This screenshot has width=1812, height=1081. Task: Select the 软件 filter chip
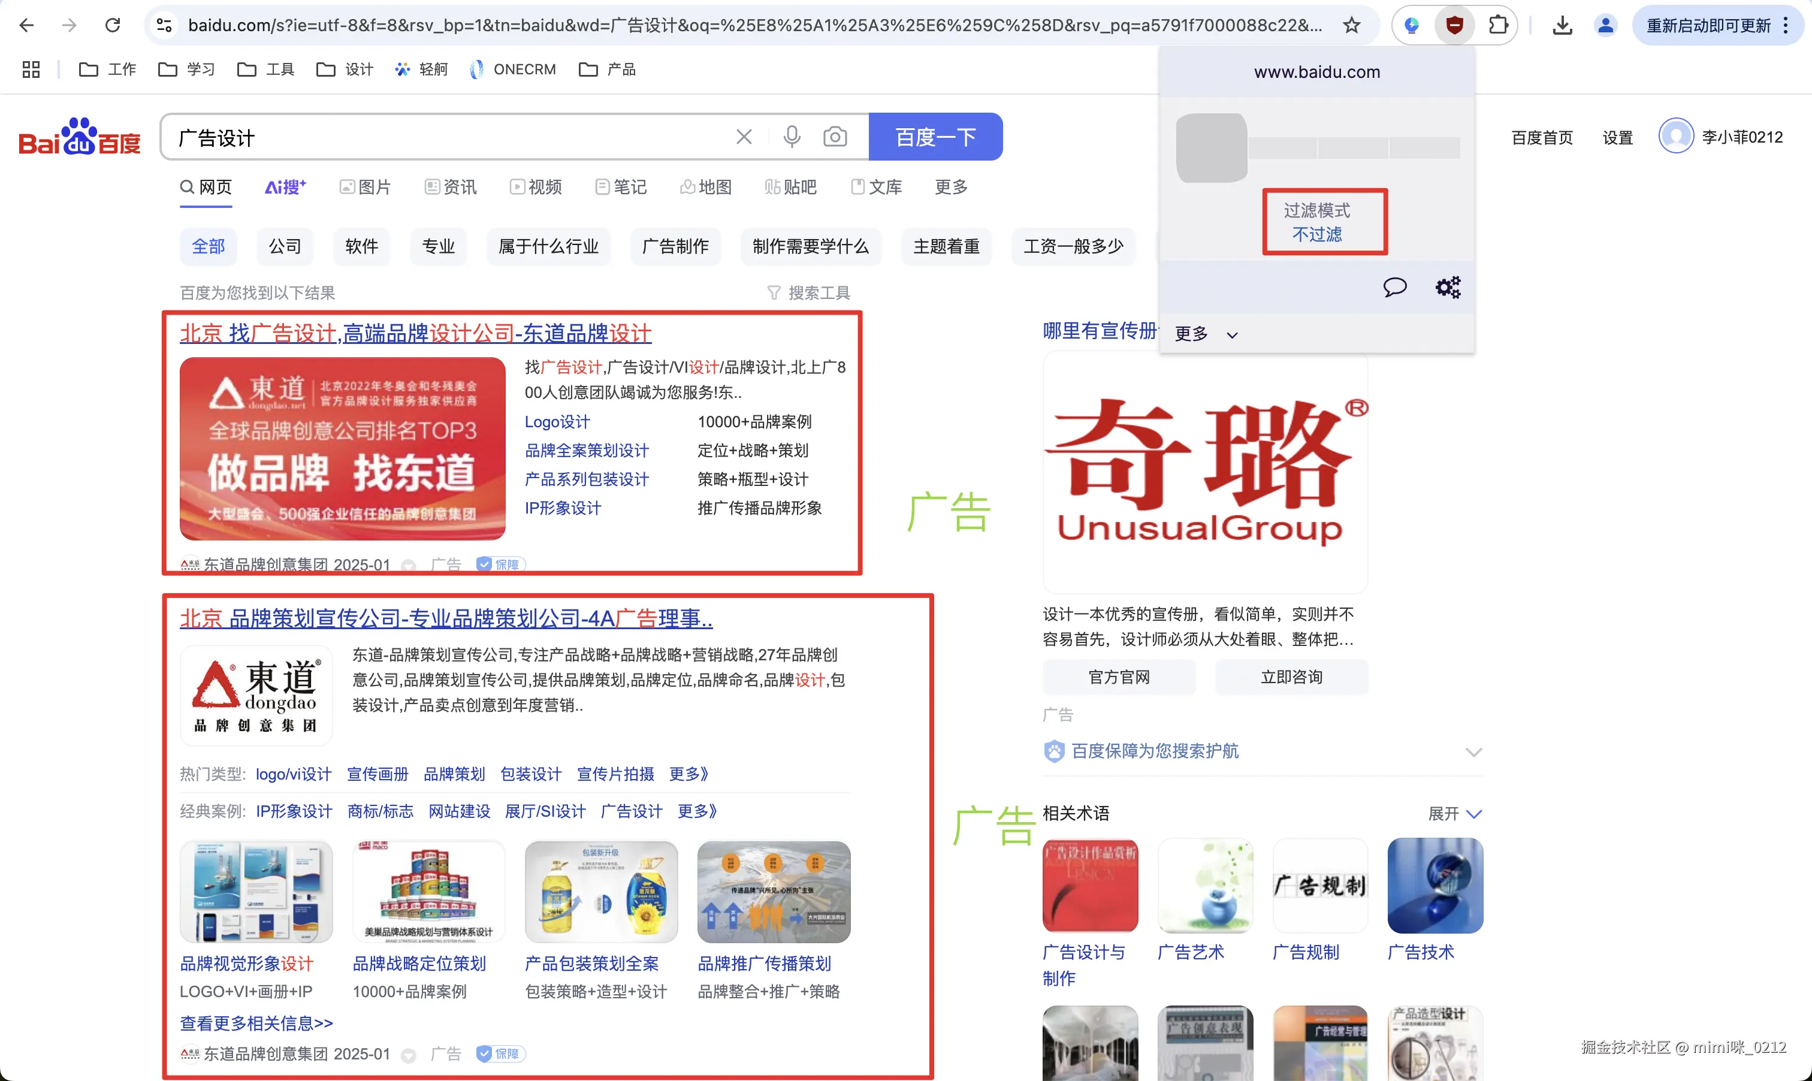[x=361, y=246]
